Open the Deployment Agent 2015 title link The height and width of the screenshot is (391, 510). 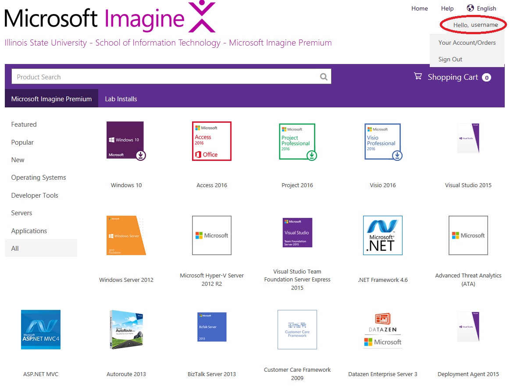tap(468, 374)
